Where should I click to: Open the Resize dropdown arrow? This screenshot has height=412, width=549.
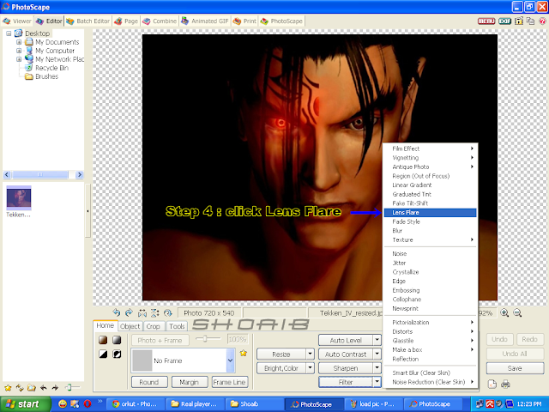click(311, 354)
